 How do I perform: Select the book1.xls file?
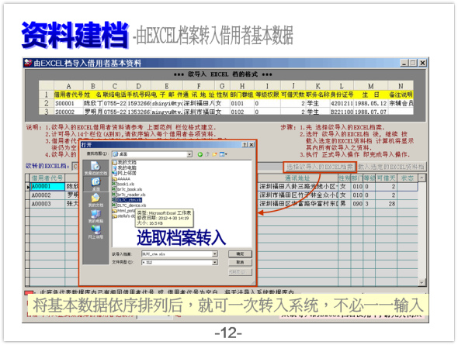123,184
